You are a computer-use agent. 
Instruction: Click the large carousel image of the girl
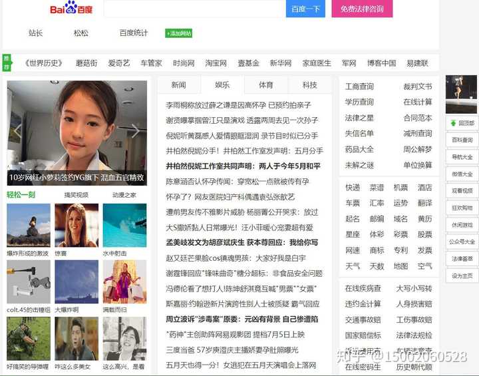point(77,133)
